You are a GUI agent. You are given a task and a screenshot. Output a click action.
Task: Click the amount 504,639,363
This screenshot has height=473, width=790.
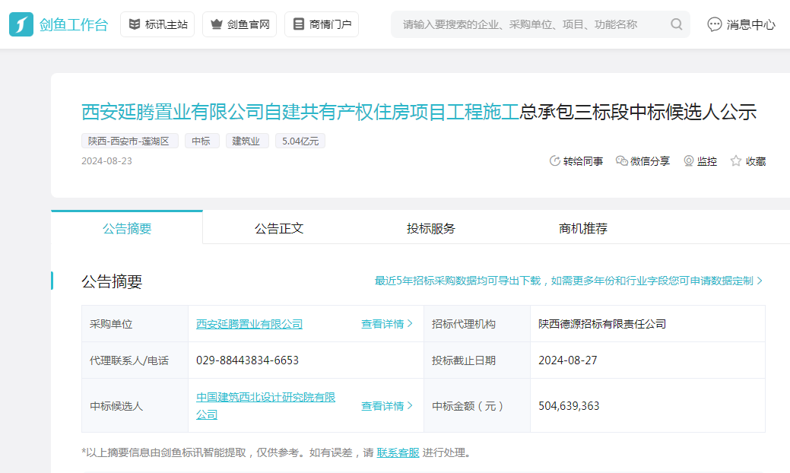coord(569,406)
